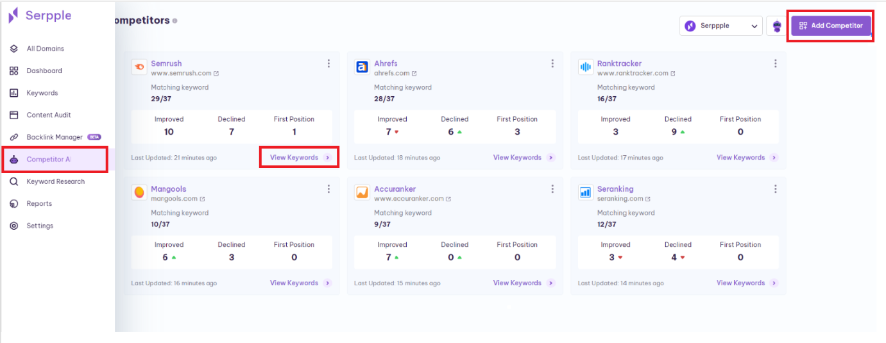The image size is (886, 343).
Task: Click the Dashboard grid icon
Action: click(x=14, y=71)
